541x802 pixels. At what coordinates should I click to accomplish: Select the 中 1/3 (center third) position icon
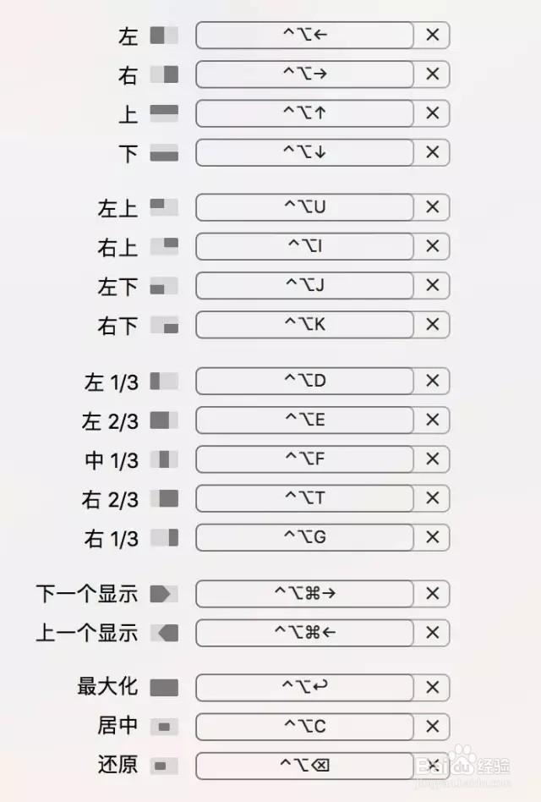point(166,459)
